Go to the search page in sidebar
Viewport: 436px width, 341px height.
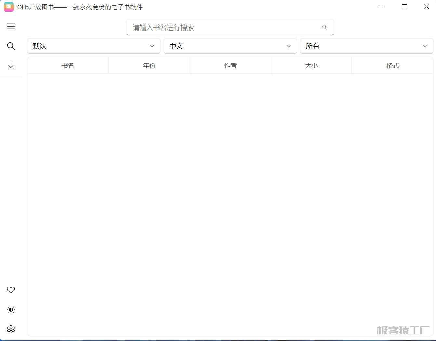pos(11,46)
